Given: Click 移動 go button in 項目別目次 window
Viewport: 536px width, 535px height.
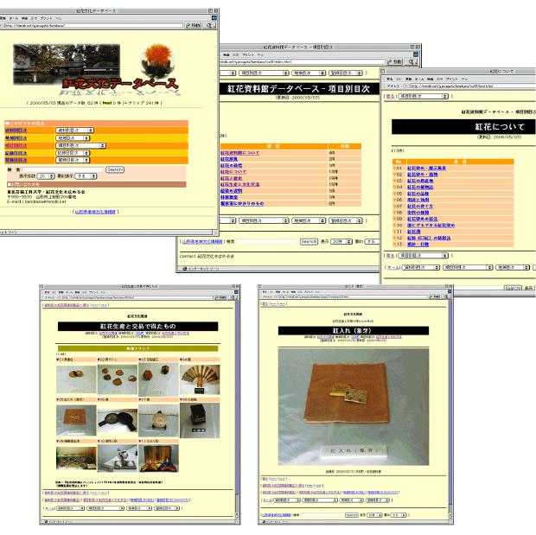Looking at the screenshot, I should [x=395, y=62].
